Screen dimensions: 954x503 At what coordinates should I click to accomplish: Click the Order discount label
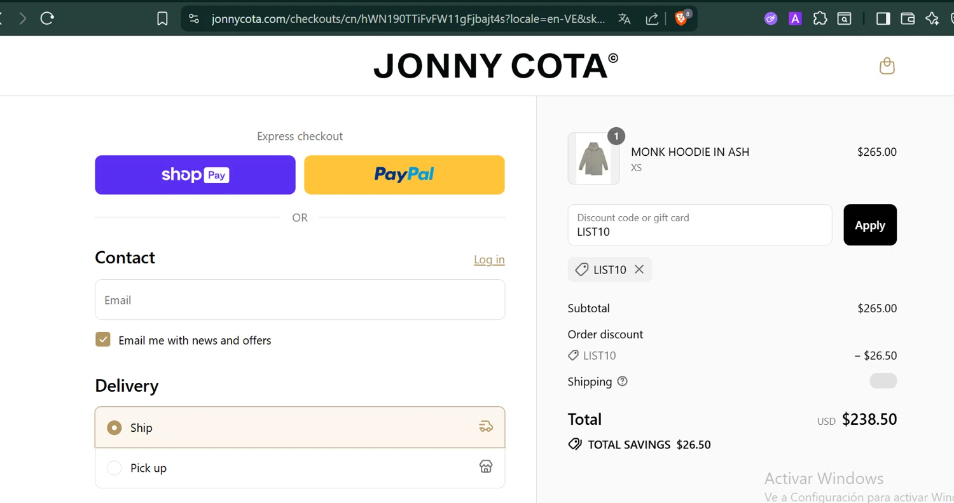pyautogui.click(x=605, y=334)
